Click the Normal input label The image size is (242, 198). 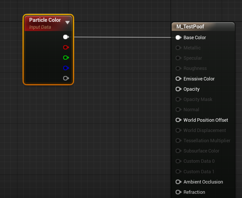click(191, 110)
